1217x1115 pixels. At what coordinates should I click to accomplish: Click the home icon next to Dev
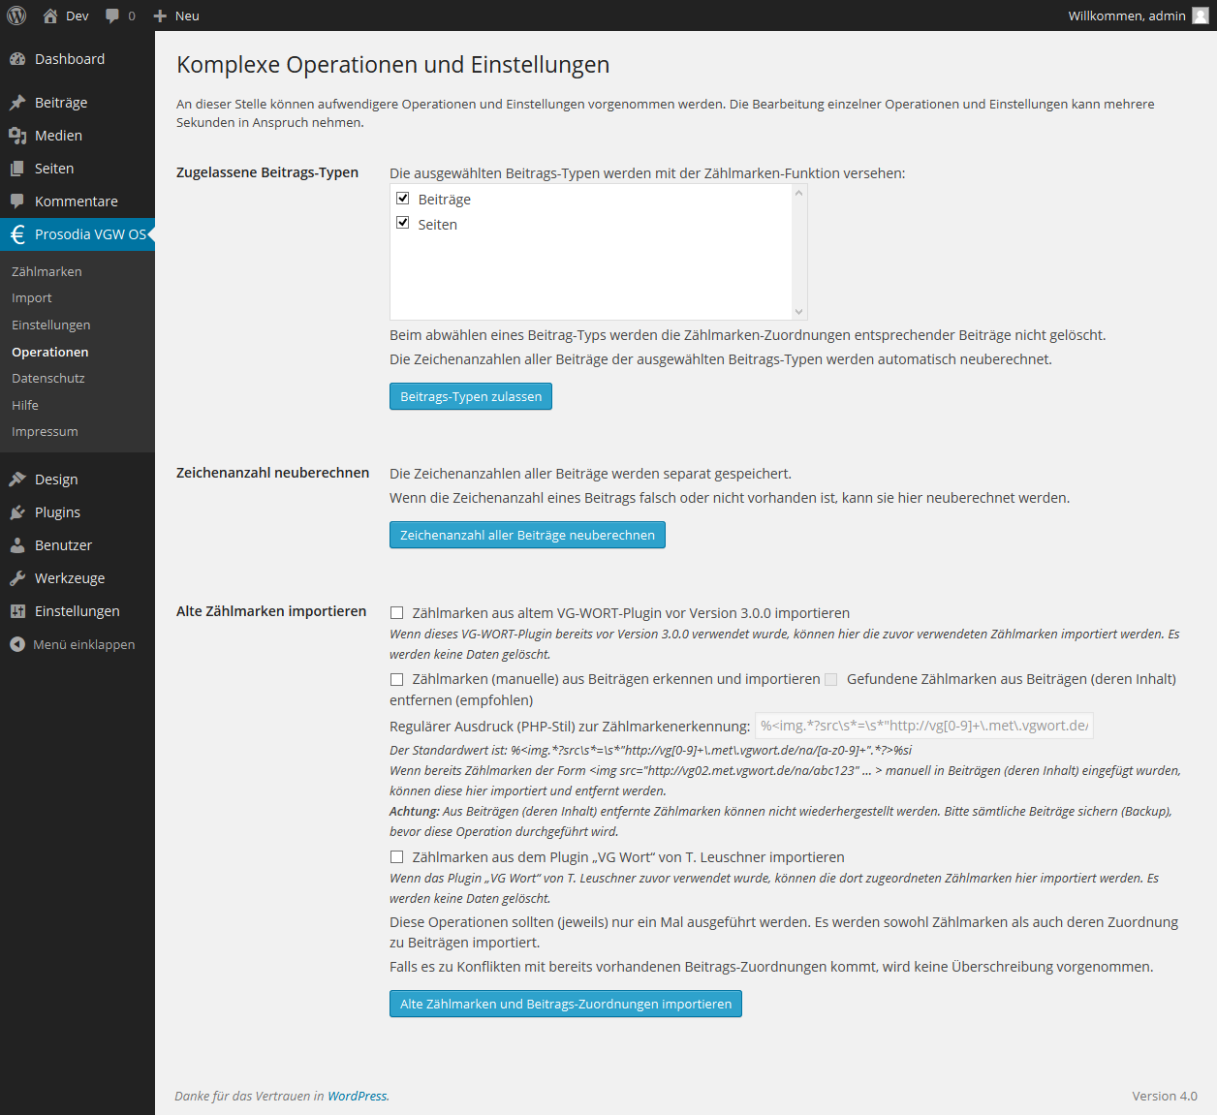point(50,15)
